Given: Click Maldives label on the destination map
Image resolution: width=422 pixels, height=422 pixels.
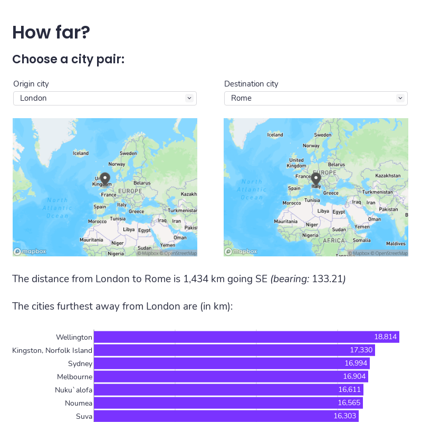Looking at the screenshot, I should 396,244.
